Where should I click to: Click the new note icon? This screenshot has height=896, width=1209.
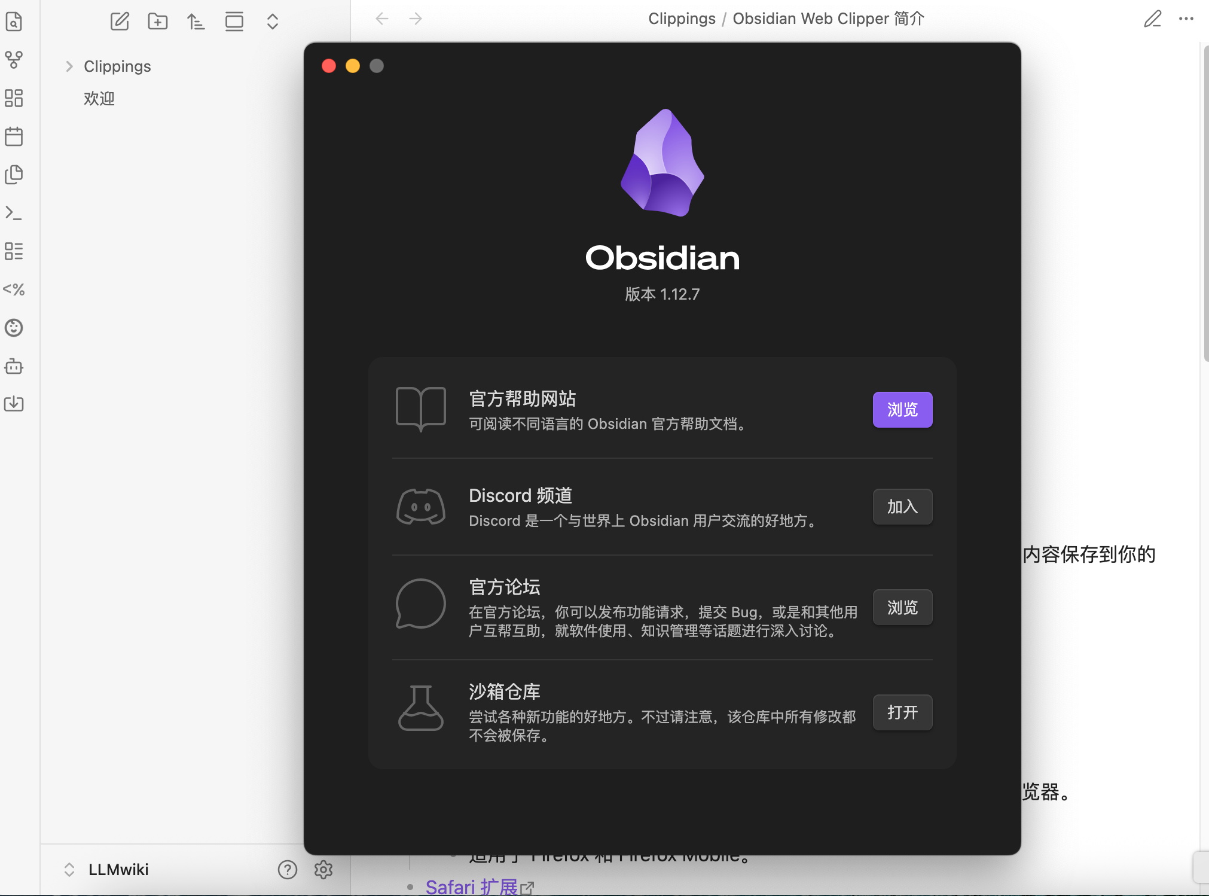120,22
